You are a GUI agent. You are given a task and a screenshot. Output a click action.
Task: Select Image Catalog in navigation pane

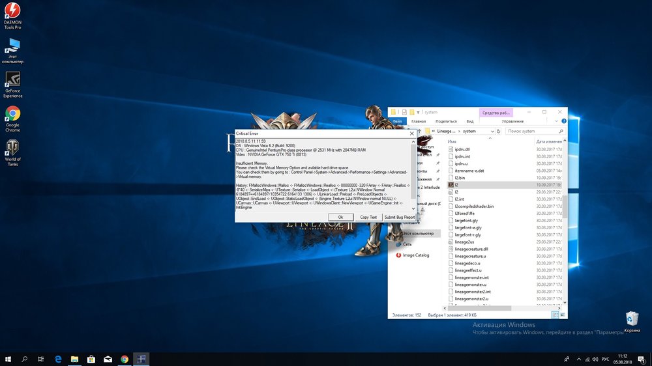pyautogui.click(x=416, y=255)
